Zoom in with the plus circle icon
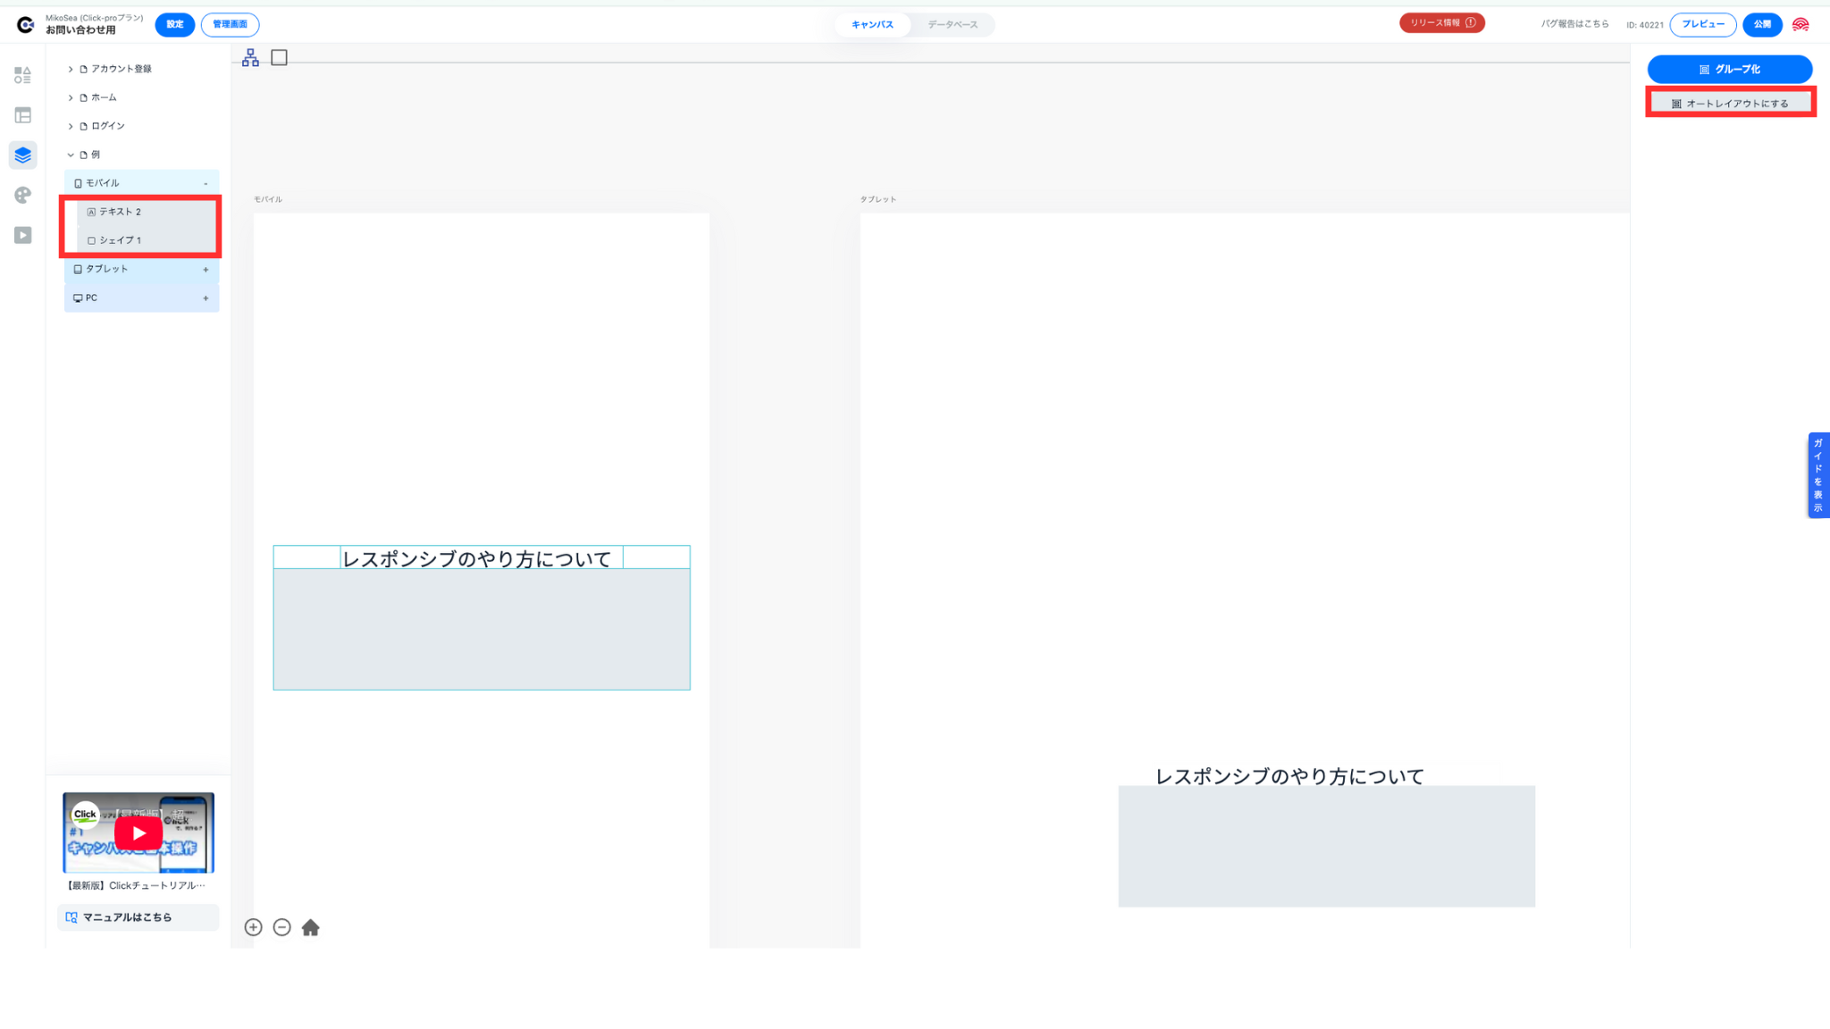 click(x=254, y=927)
